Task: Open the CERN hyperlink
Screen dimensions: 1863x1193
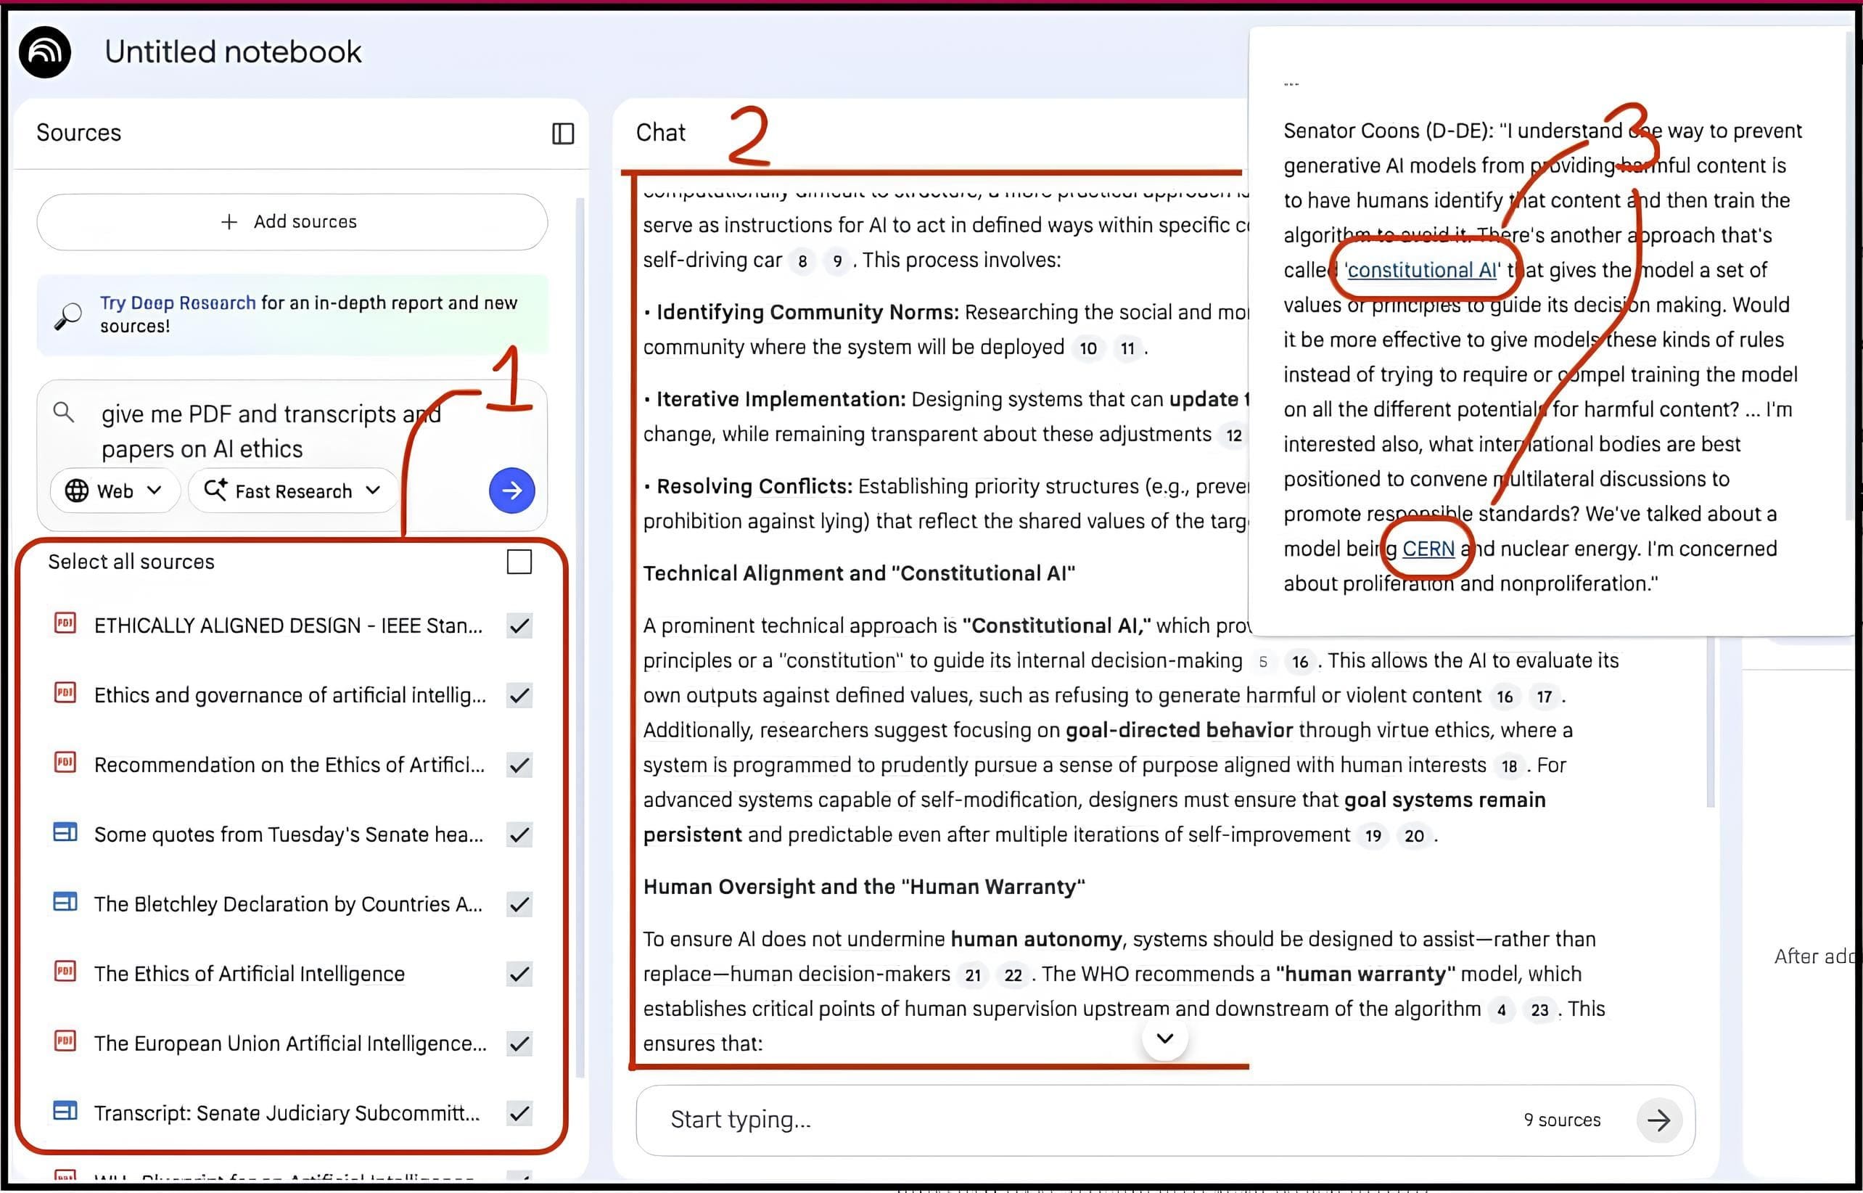Action: click(1428, 549)
